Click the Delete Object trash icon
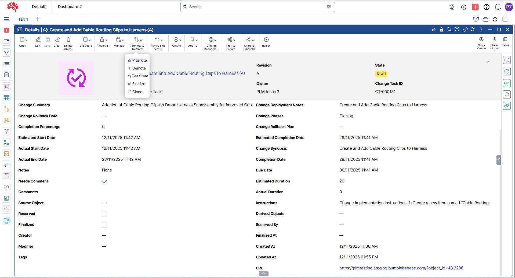515x278 pixels. coord(68,40)
